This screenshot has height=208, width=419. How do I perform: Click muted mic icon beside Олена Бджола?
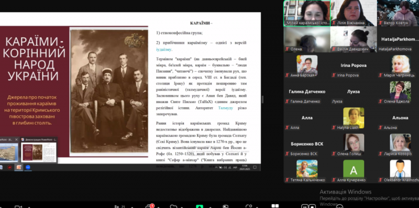pyautogui.click(x=380, y=101)
